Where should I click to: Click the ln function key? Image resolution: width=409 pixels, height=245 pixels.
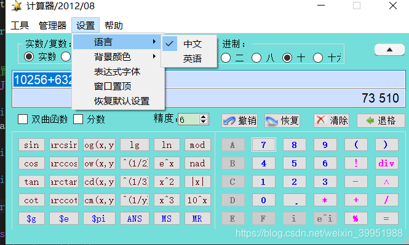click(167, 145)
